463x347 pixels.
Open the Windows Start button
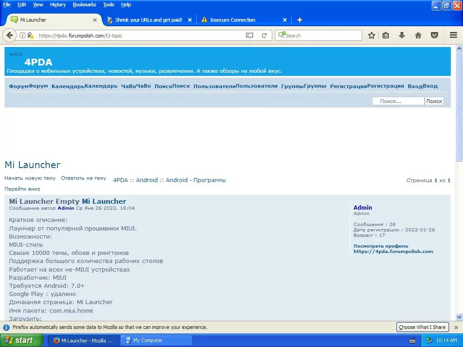(21, 340)
